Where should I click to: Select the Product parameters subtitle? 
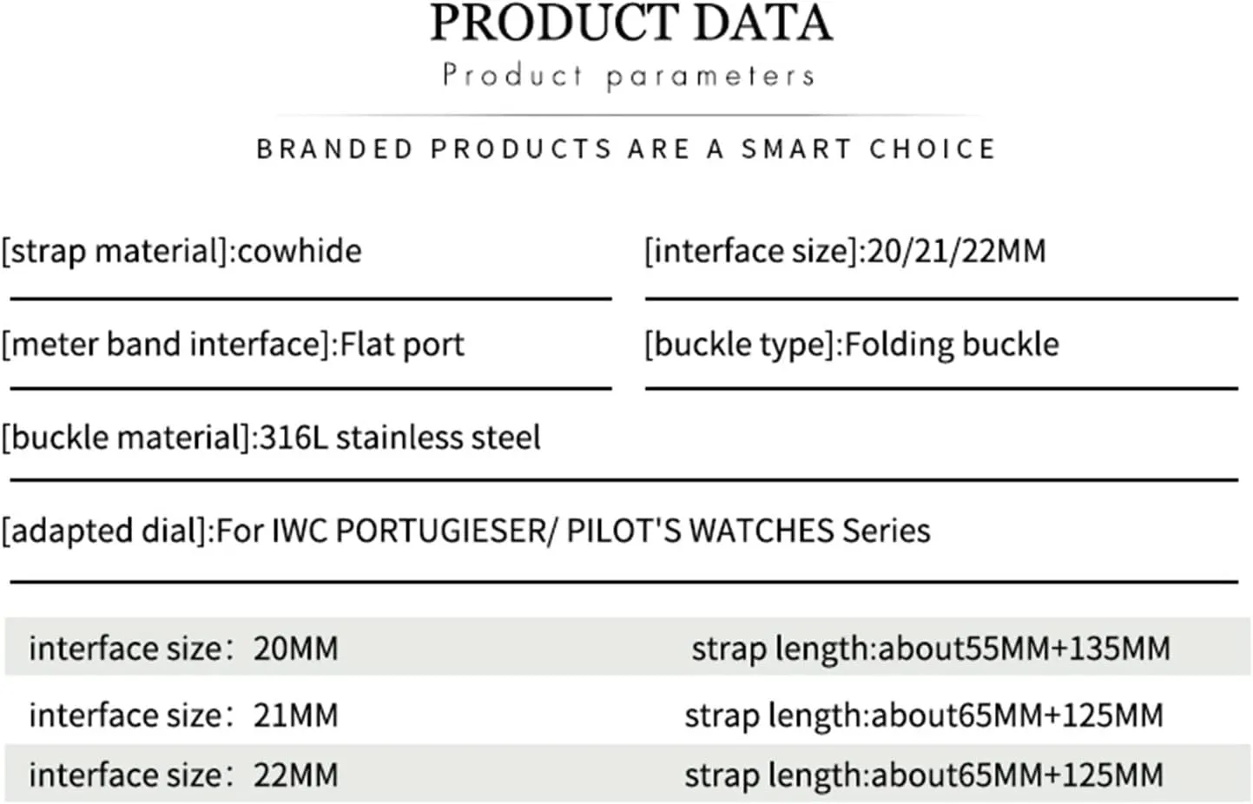coord(629,76)
